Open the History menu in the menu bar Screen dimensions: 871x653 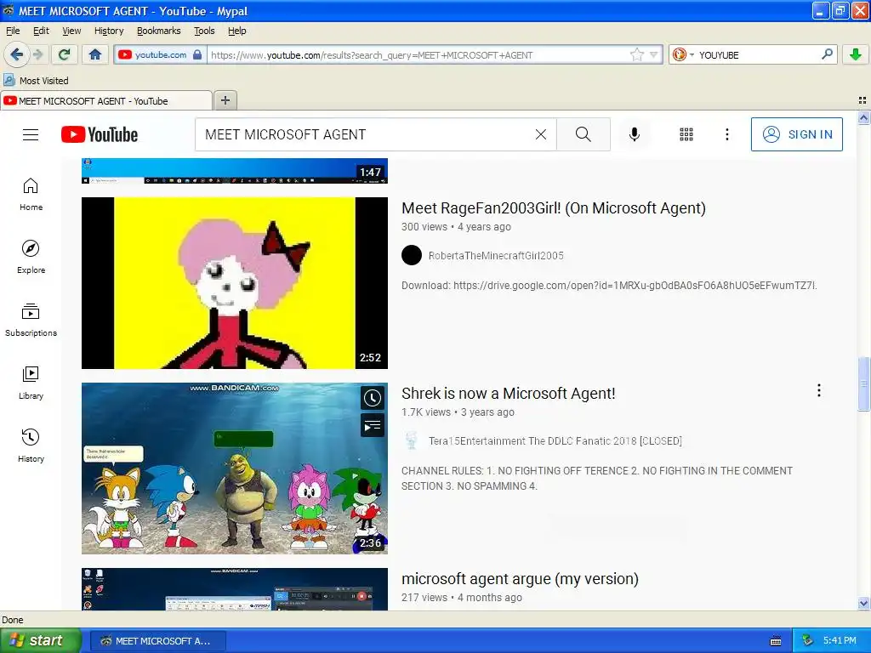tap(109, 31)
